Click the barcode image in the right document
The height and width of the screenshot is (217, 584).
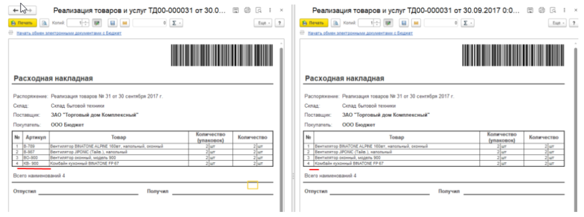coord(514,55)
